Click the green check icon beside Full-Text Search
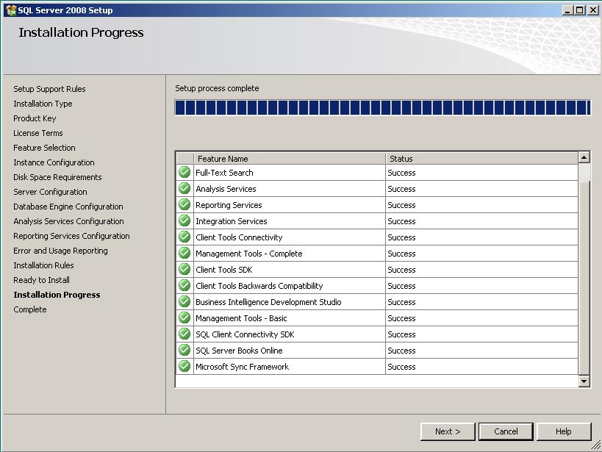Screen dimensions: 602x452 pyautogui.click(x=184, y=173)
